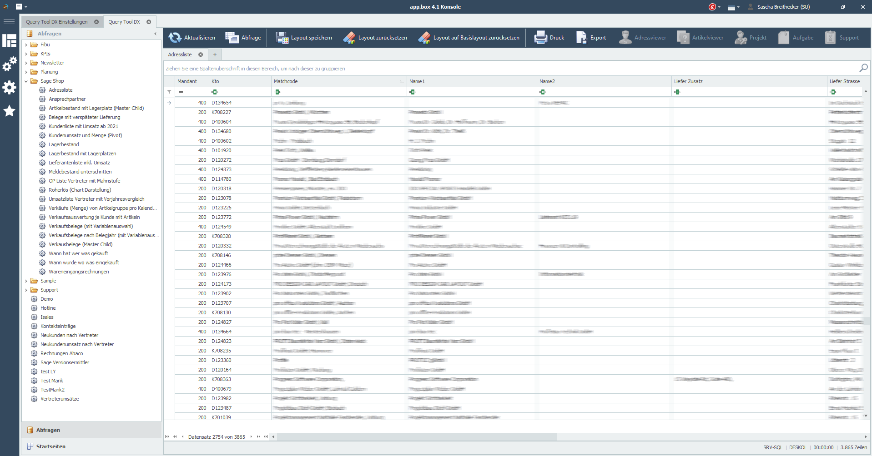Expand the Newsletter folder

coord(26,63)
